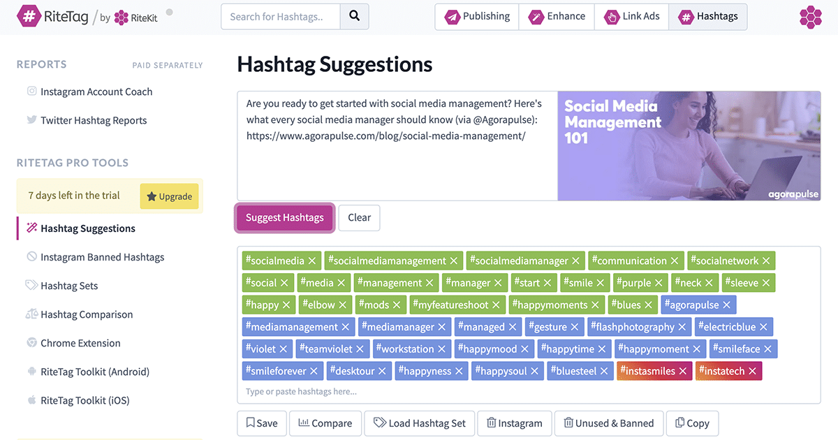Remove the #smileforever tag
This screenshot has width=838, height=440.
point(314,372)
